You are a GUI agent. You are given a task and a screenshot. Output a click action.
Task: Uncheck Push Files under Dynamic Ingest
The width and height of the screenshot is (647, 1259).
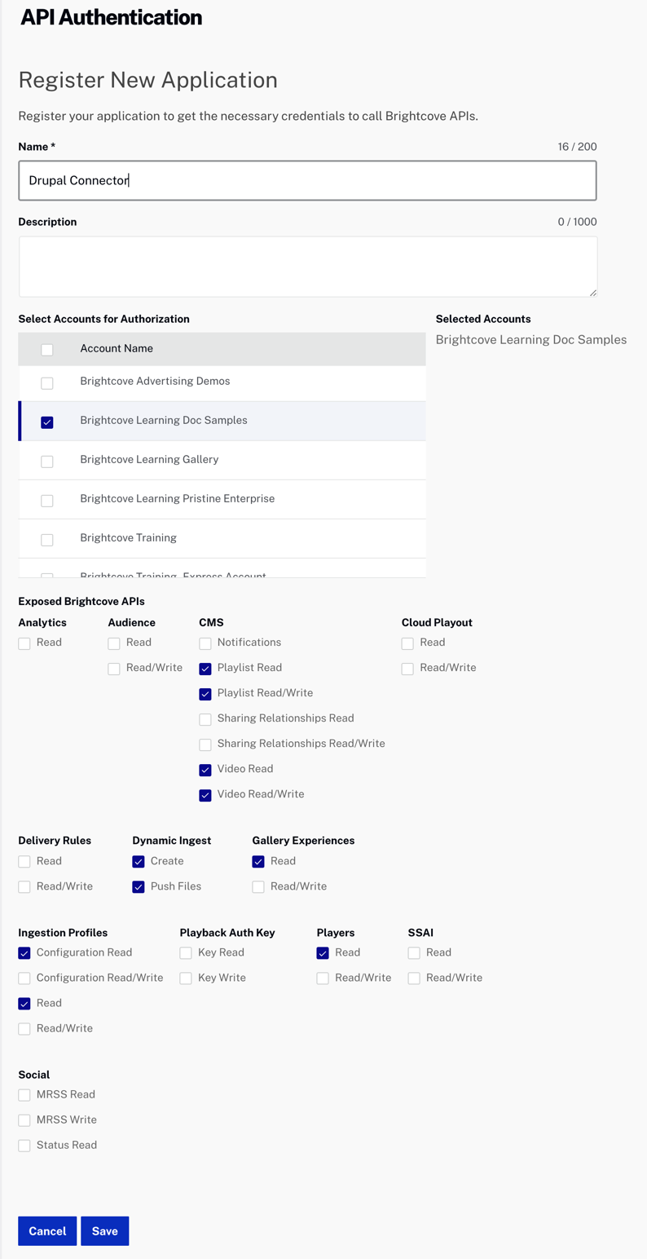point(138,887)
